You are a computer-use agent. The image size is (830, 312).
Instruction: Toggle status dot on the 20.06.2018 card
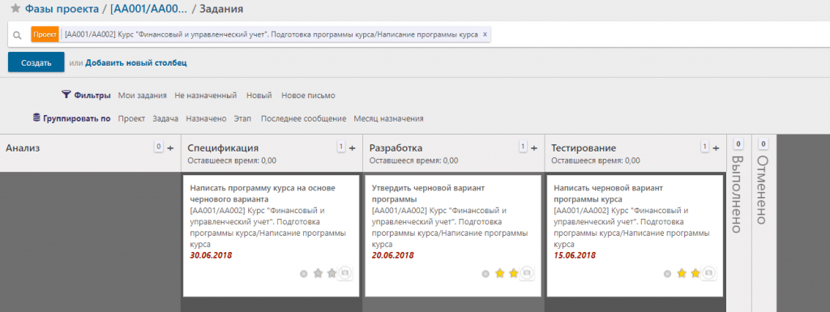(486, 274)
